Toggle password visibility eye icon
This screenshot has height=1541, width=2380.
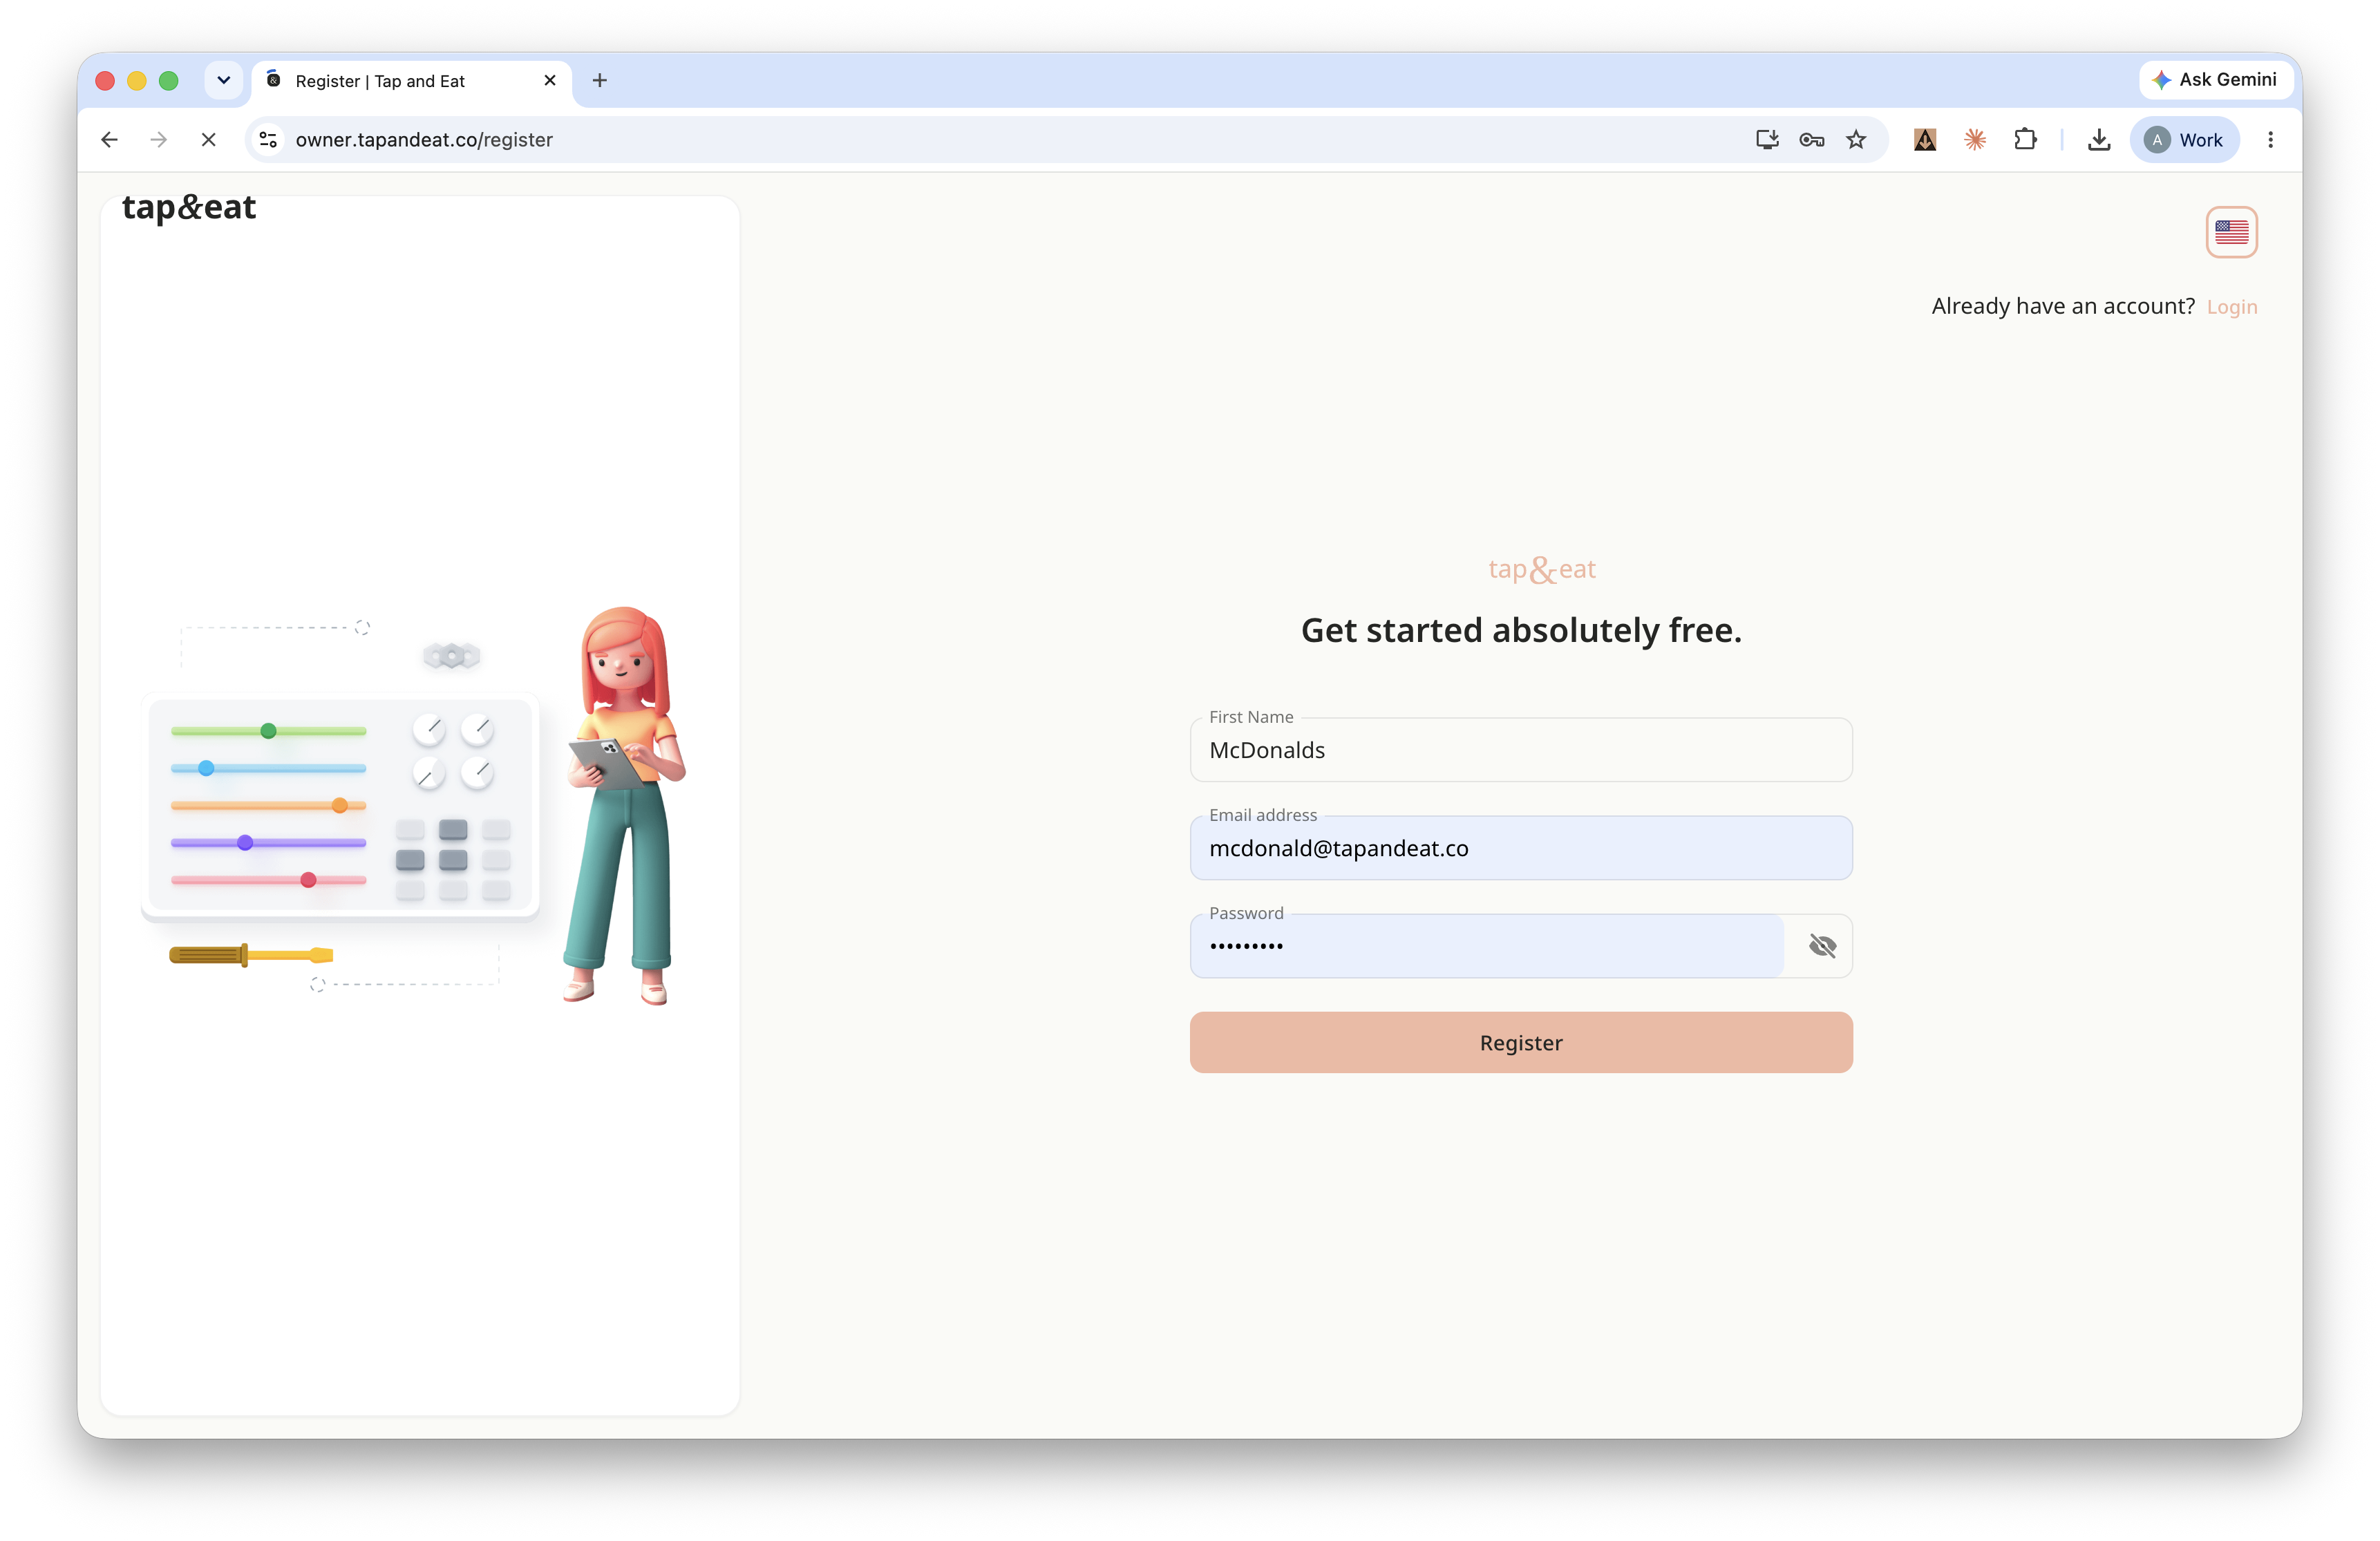pos(1822,946)
